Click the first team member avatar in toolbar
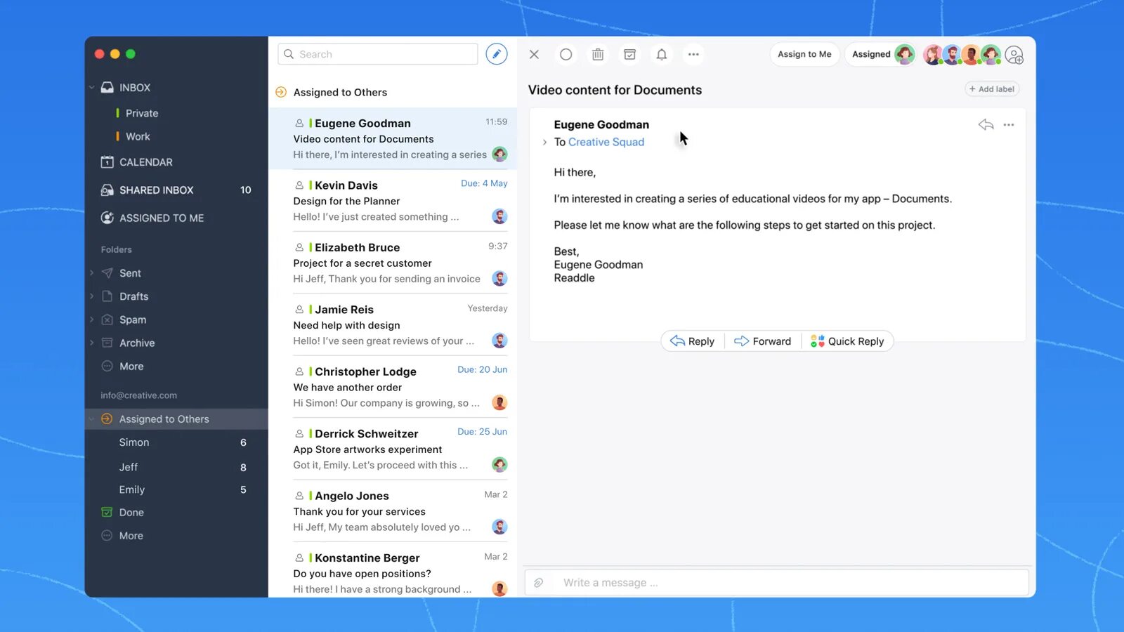This screenshot has width=1124, height=632. point(932,54)
